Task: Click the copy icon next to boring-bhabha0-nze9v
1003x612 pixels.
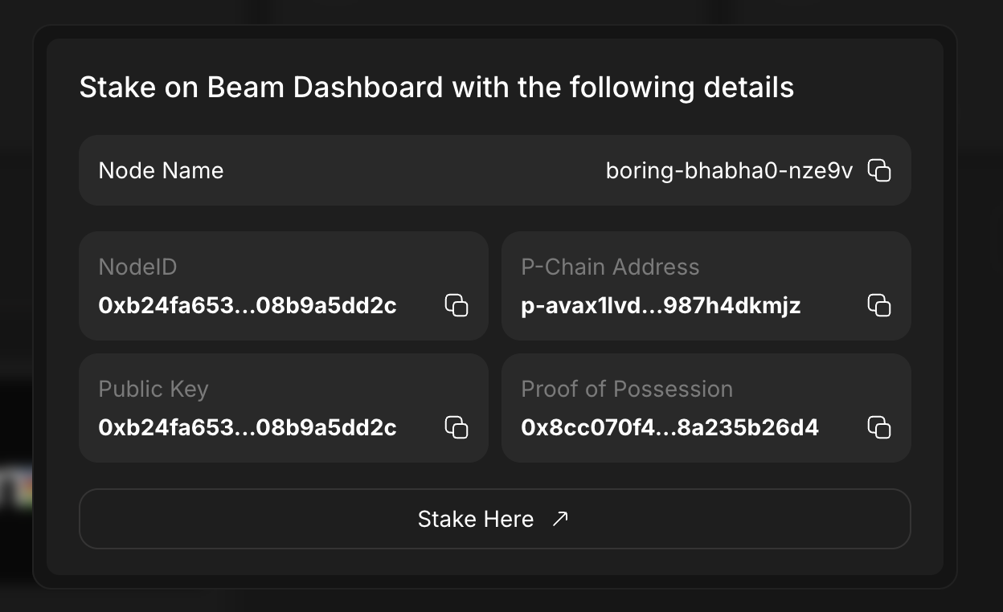Action: (x=881, y=170)
